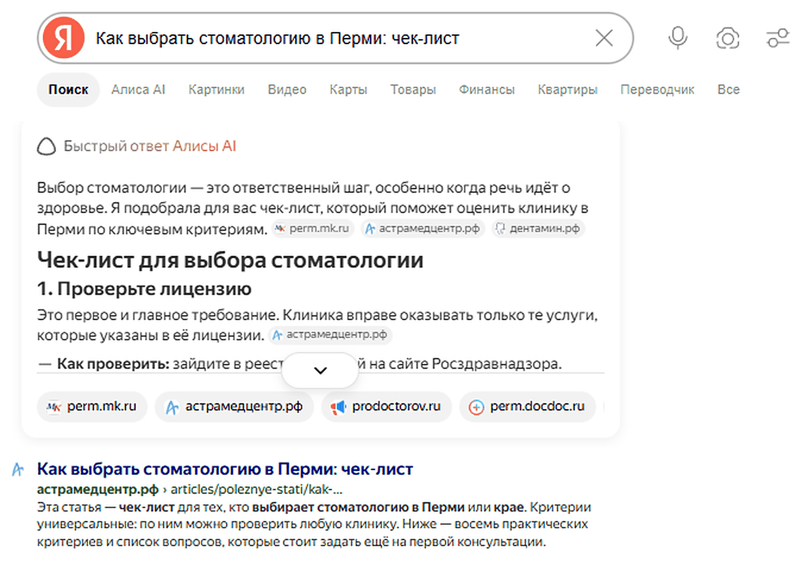Open the Переводчик tab
The width and height of the screenshot is (802, 577).
pos(657,90)
